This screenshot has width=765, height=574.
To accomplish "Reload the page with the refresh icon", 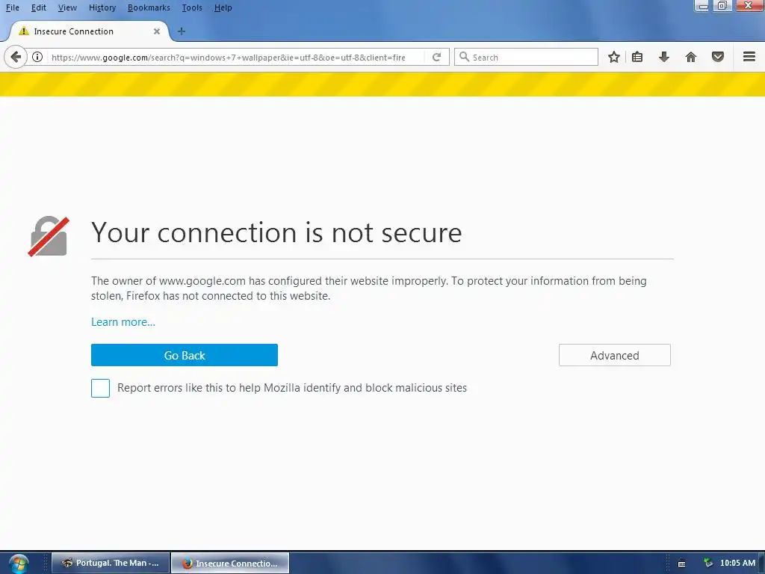I will coord(436,57).
